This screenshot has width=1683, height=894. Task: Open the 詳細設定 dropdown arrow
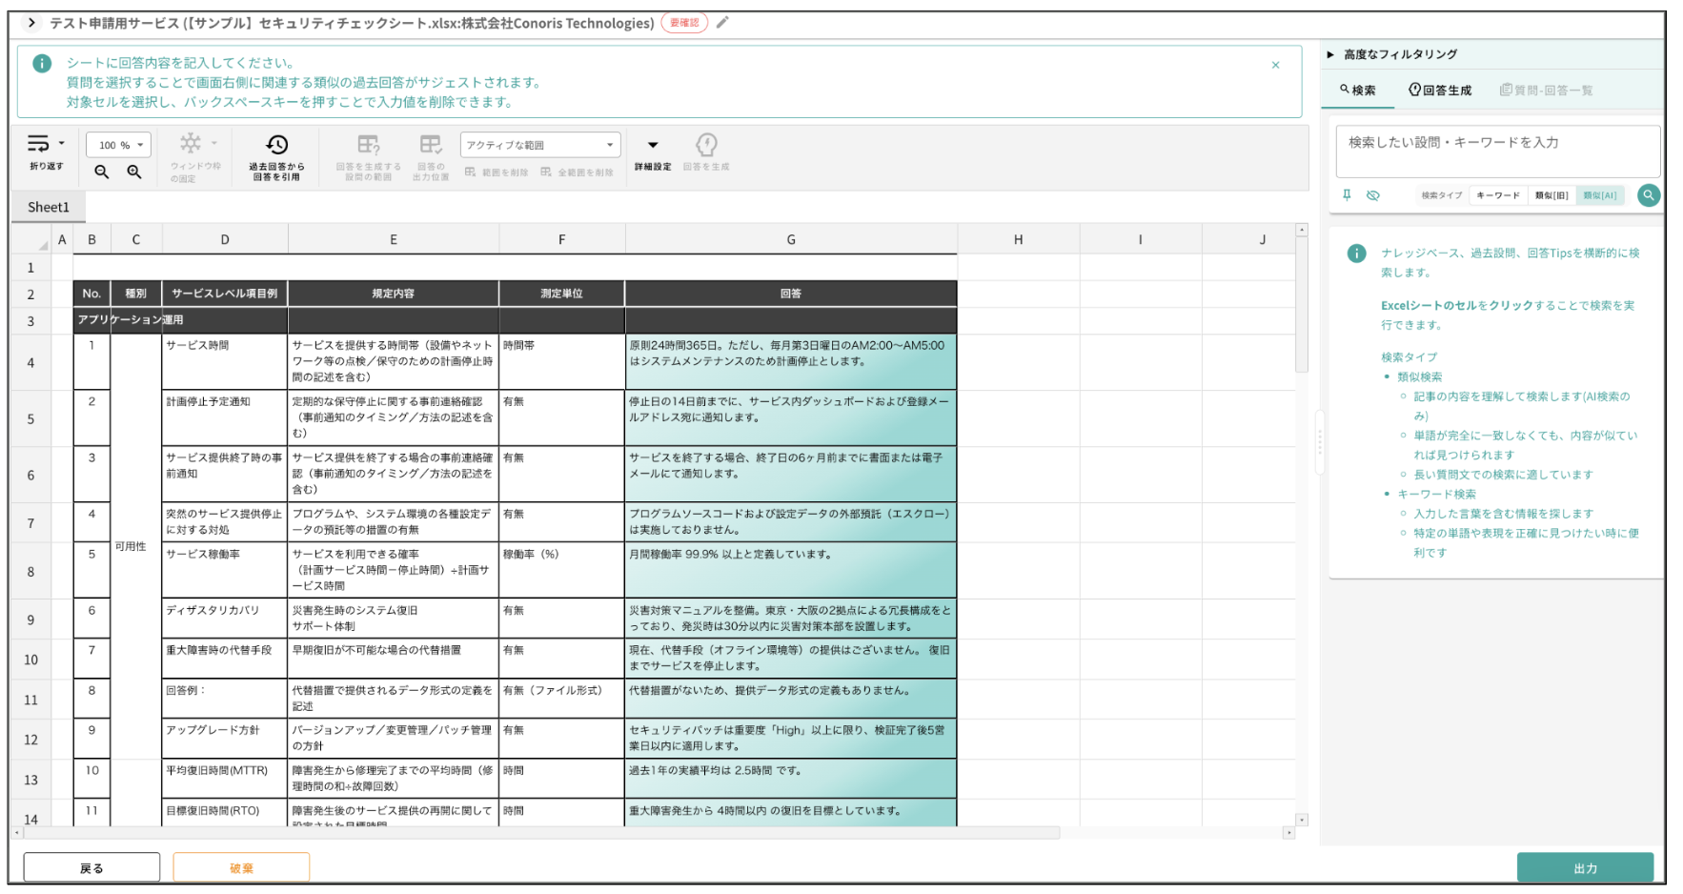click(652, 143)
